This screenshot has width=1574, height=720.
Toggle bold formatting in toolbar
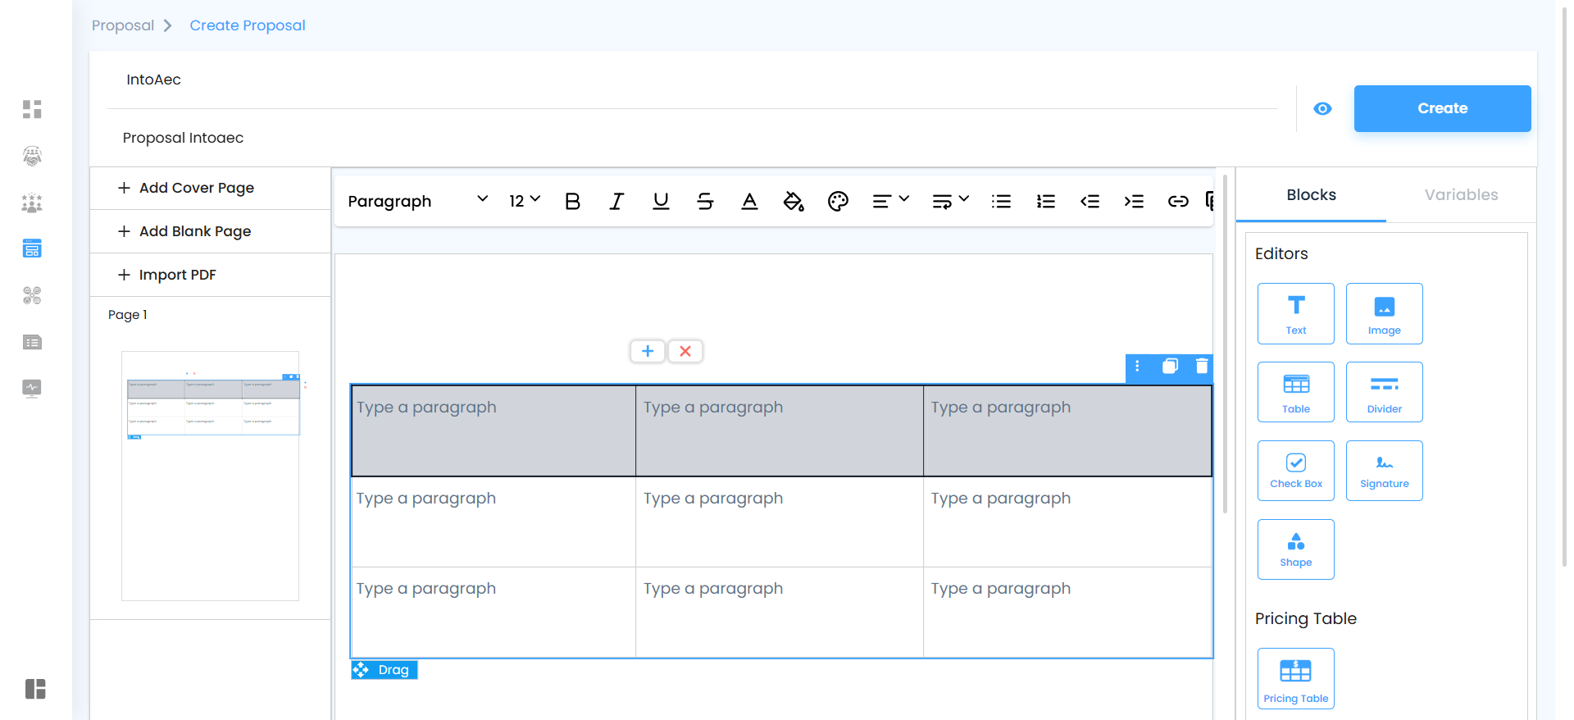coord(572,202)
